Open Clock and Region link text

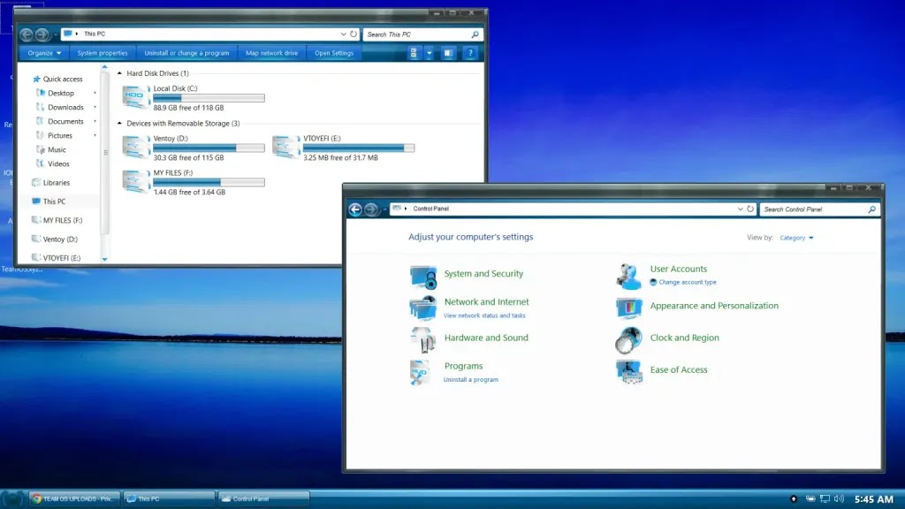[x=685, y=338]
